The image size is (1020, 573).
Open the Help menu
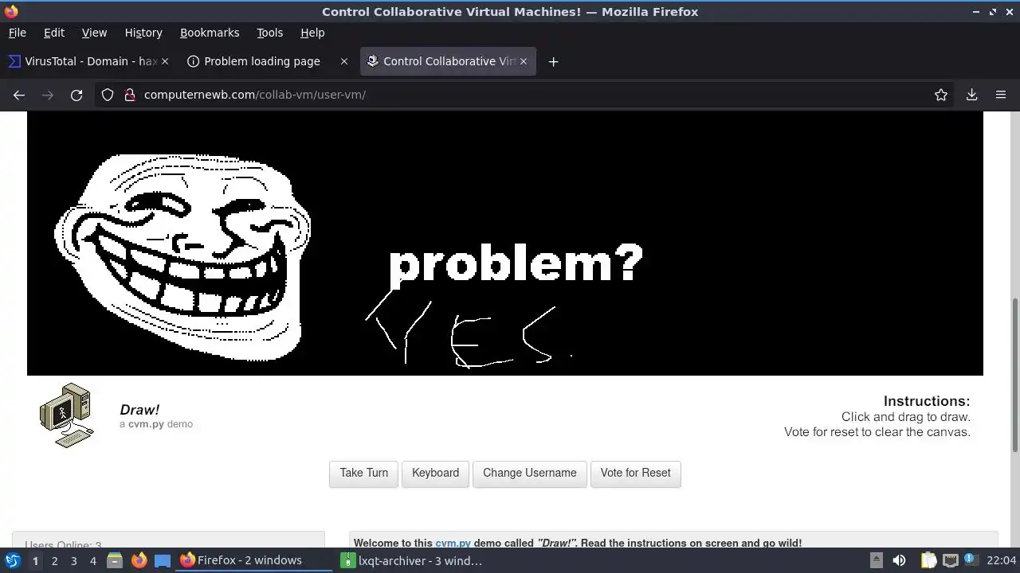click(312, 33)
